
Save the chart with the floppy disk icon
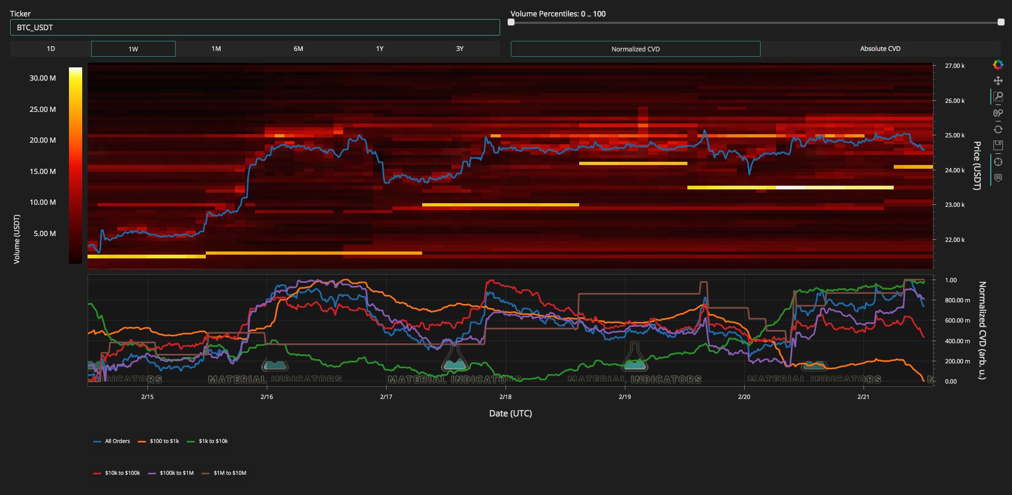tap(998, 145)
